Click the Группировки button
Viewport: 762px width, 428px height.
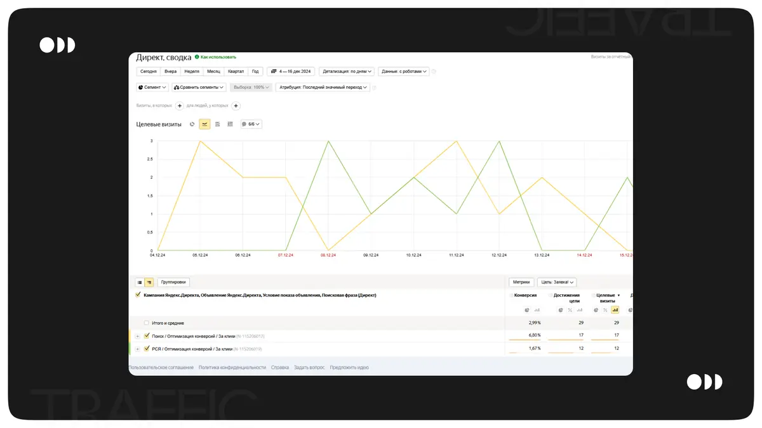coord(173,282)
